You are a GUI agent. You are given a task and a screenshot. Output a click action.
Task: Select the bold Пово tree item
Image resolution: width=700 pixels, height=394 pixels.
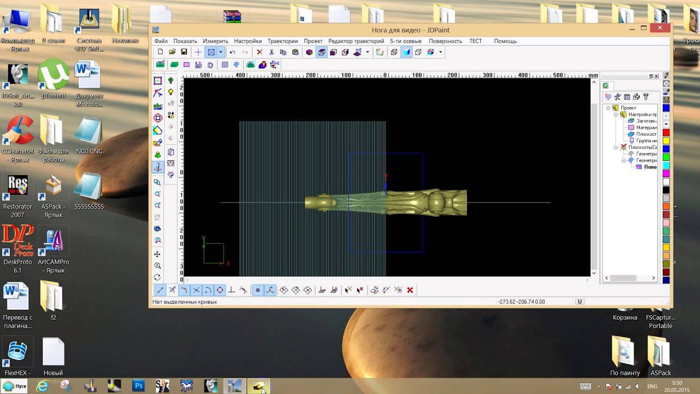650,167
